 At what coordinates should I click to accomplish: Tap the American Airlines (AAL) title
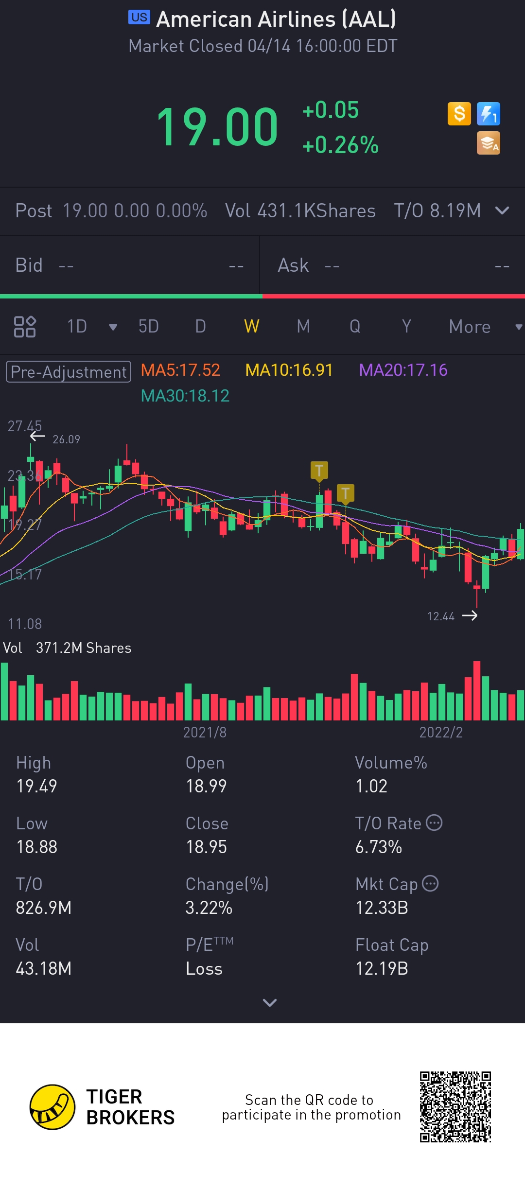click(x=276, y=19)
